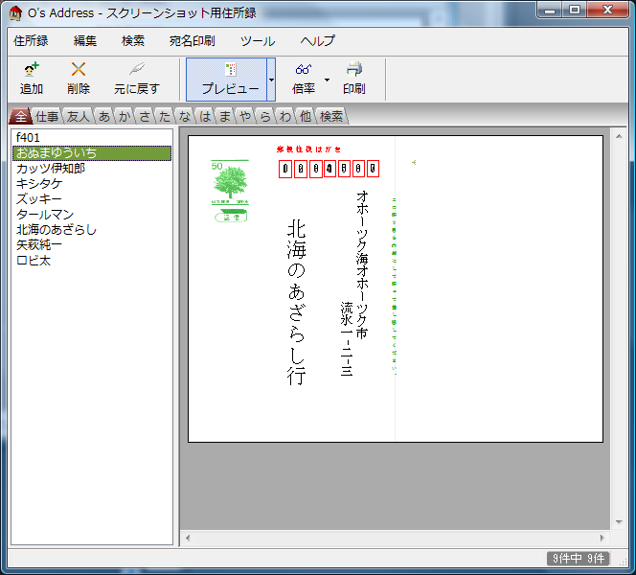The image size is (636, 575).
Task: Click the vertical scrollbar down arrow
Action: coord(620,521)
